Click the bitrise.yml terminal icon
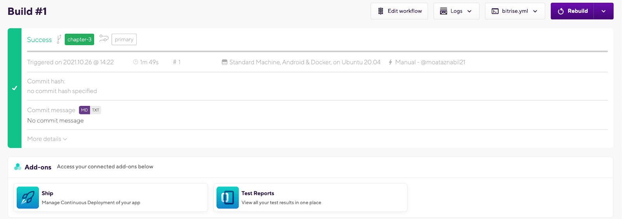Viewport: 622px width, 219px height. tap(495, 11)
